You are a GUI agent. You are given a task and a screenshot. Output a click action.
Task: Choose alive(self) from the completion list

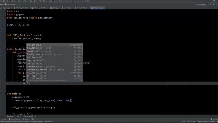pyautogui.click(x=54, y=57)
